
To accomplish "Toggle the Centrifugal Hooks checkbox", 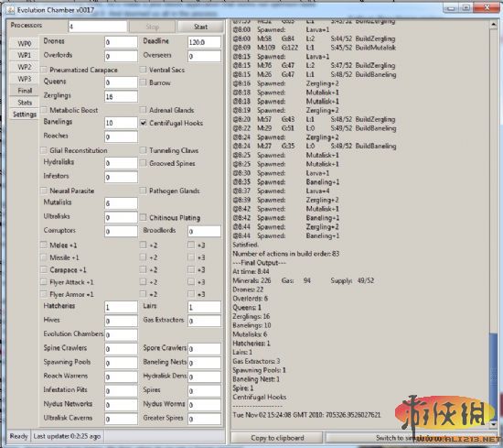I will pyautogui.click(x=144, y=123).
